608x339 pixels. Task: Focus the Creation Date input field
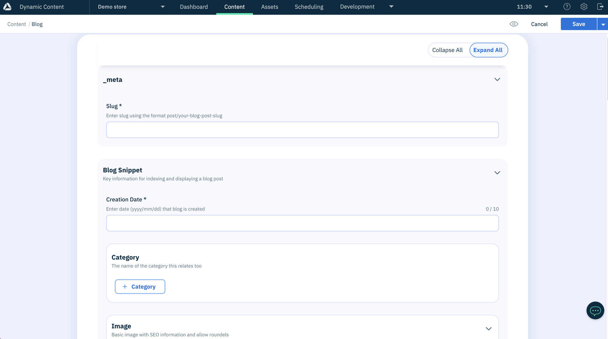302,223
